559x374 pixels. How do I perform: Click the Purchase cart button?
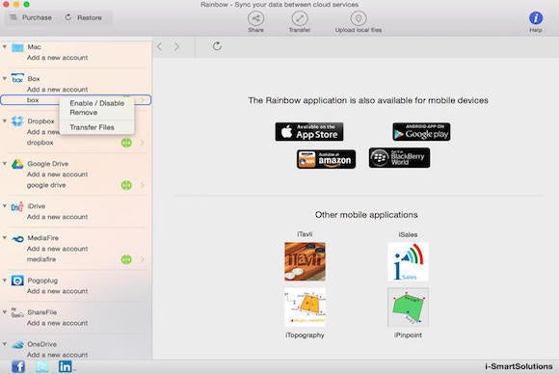(x=30, y=17)
